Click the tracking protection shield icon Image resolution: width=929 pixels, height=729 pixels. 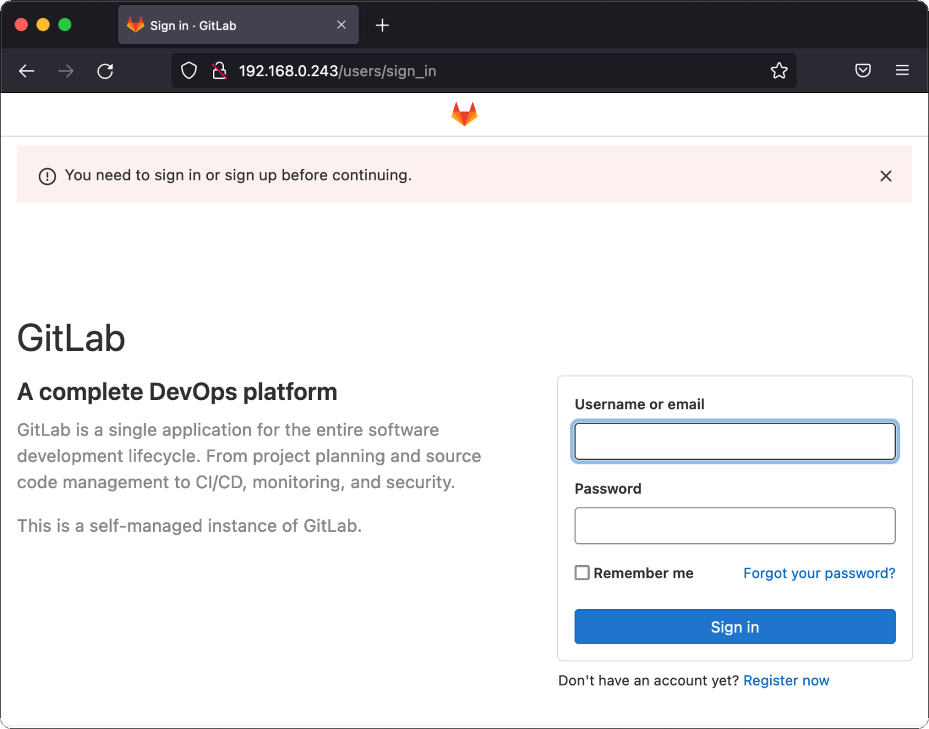(189, 71)
